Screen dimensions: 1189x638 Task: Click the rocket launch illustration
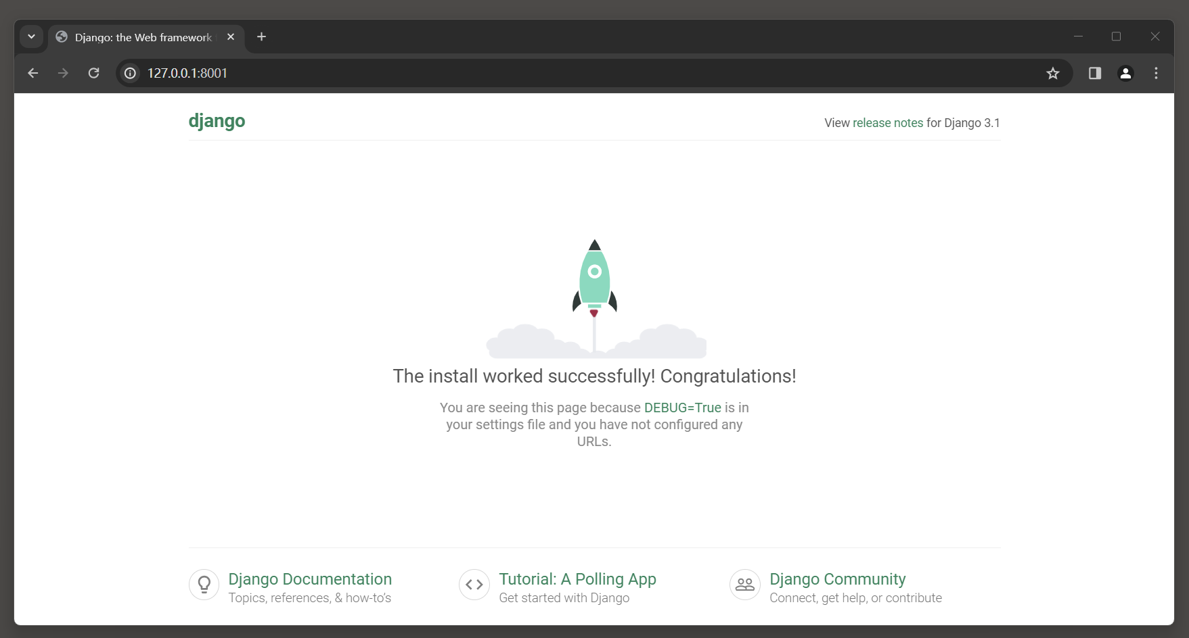point(596,299)
